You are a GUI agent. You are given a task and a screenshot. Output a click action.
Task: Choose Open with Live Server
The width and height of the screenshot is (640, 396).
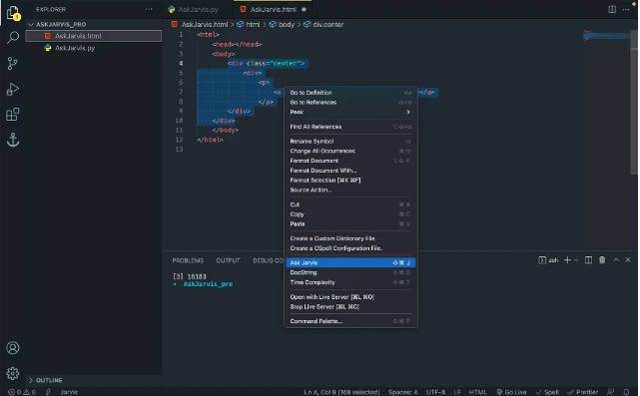click(350, 297)
